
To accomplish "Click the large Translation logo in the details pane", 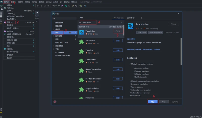I will tap(131, 26).
